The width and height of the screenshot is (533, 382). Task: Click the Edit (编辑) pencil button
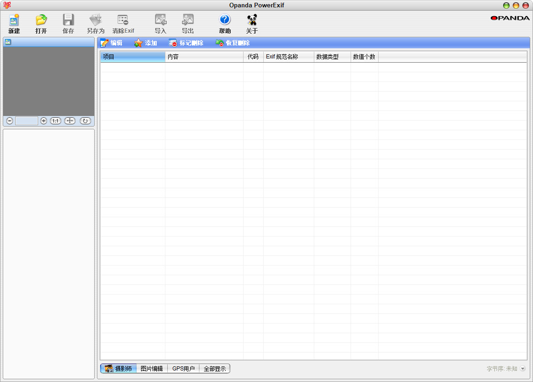(112, 43)
